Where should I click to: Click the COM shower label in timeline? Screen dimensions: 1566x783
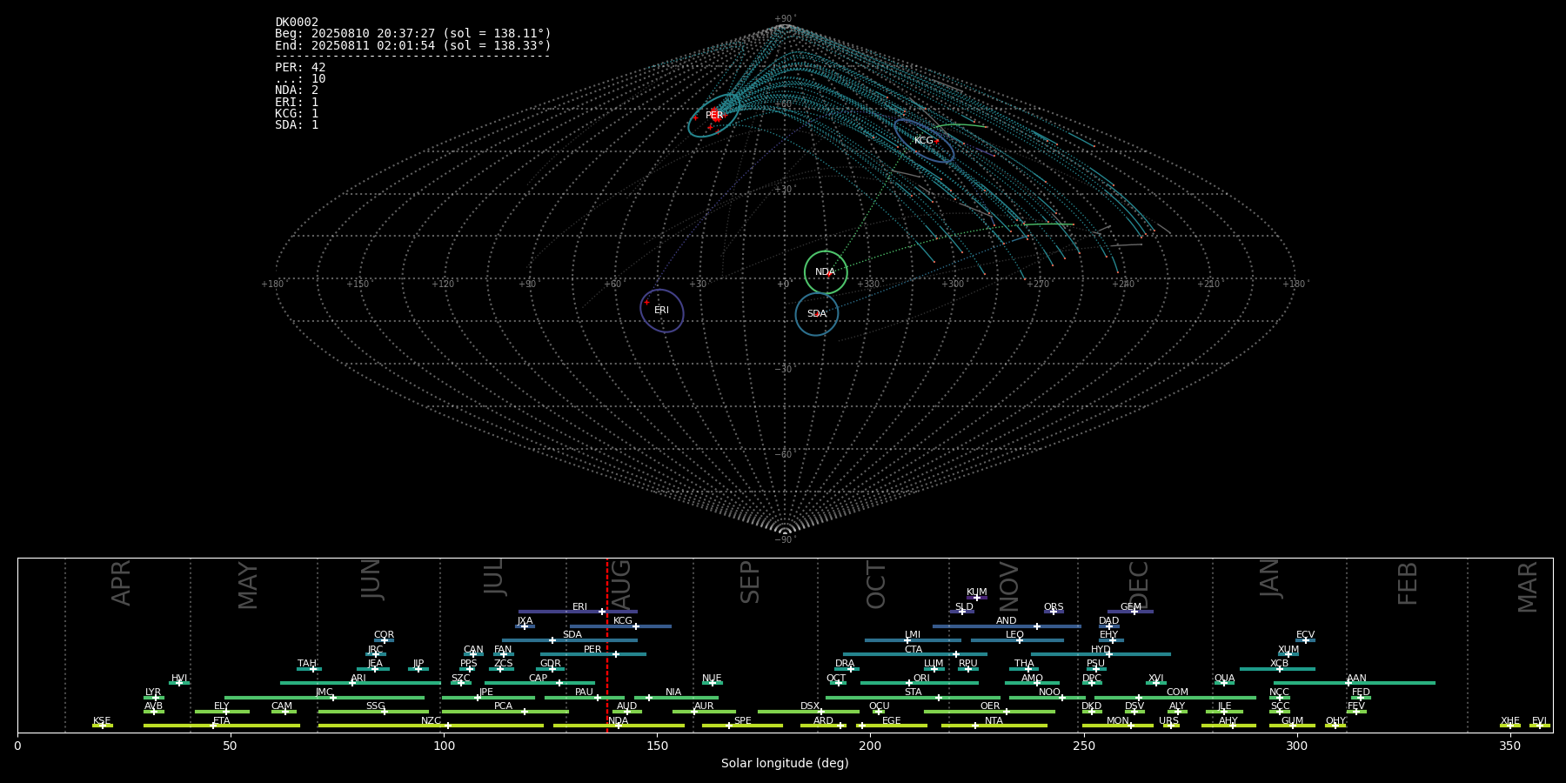[x=1177, y=693]
